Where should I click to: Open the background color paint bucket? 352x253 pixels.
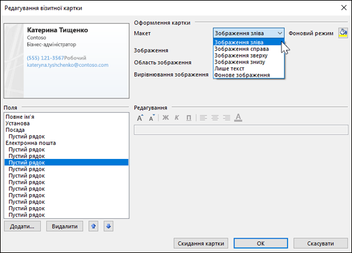(343, 33)
